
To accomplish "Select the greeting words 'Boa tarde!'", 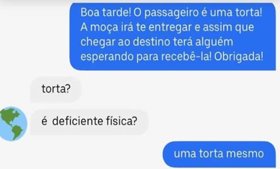I will 106,12.
